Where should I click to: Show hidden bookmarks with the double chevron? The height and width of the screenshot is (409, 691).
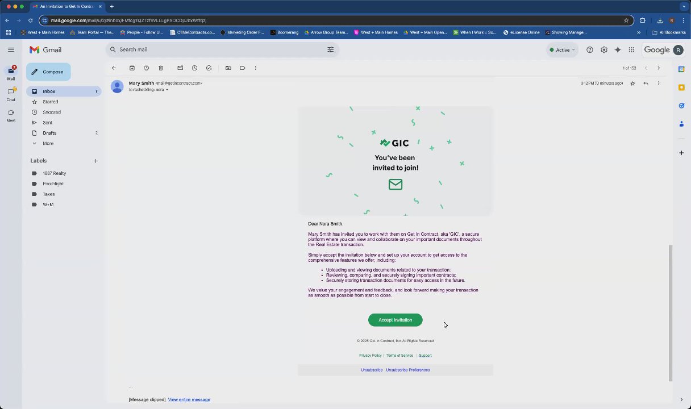[639, 32]
